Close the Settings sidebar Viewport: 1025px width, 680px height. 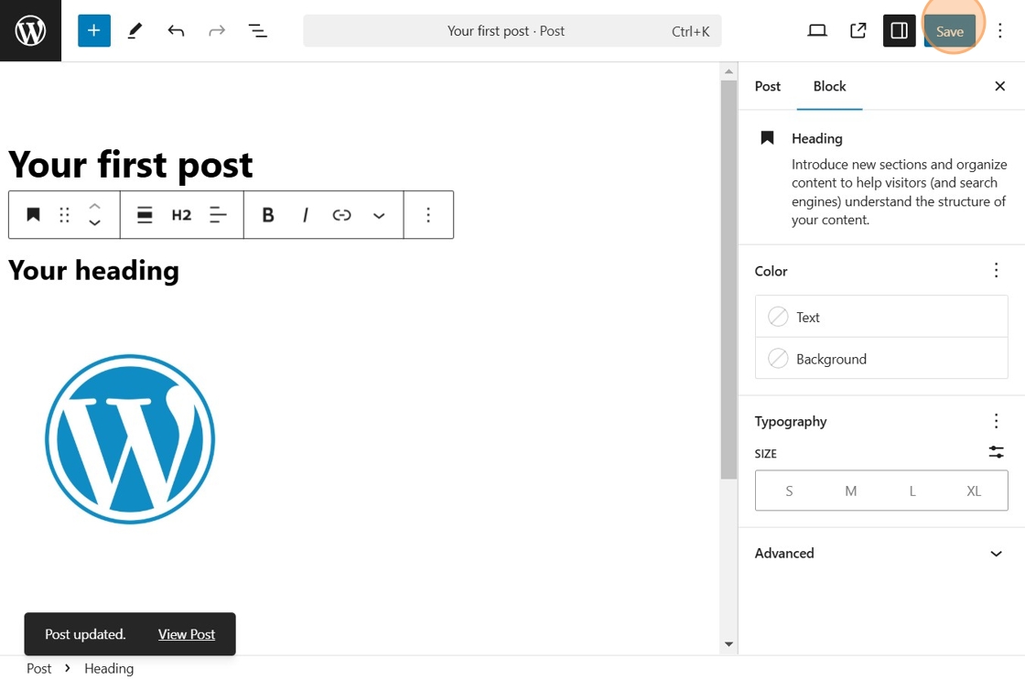(x=999, y=86)
